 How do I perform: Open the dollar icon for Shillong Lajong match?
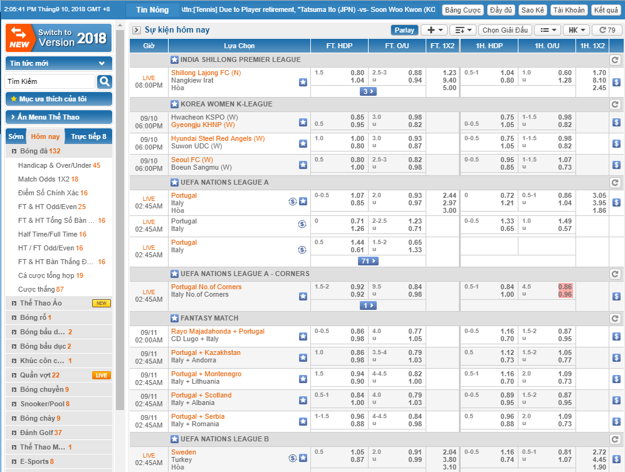pyautogui.click(x=616, y=82)
